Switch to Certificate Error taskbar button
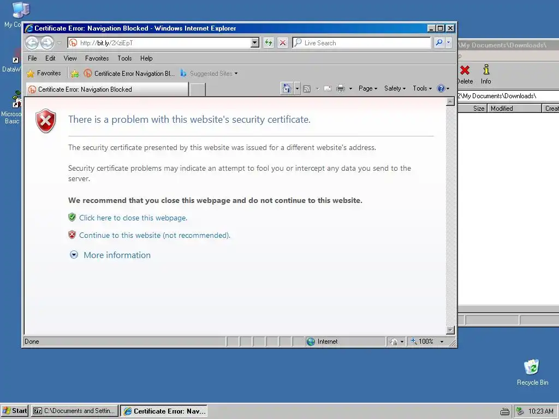Image resolution: width=559 pixels, height=419 pixels. (164, 411)
